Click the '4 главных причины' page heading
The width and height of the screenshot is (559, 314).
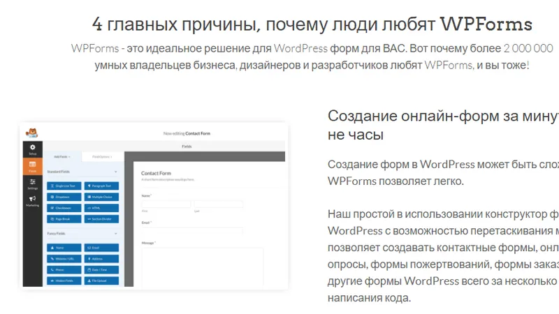pyautogui.click(x=312, y=24)
